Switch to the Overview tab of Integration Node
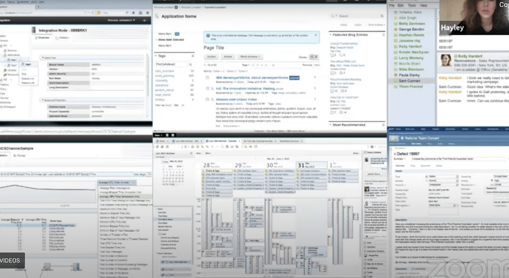 pyautogui.click(x=42, y=38)
